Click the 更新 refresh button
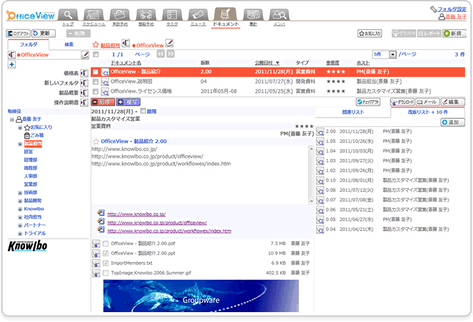Image resolution: width=473 pixels, height=322 pixels. (x=43, y=34)
